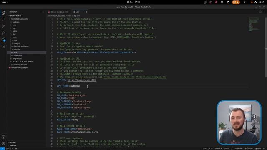Screen dimensions: 267x150
Task: Open editor More Actions ellipsis menu
Action: (x=264, y=12)
